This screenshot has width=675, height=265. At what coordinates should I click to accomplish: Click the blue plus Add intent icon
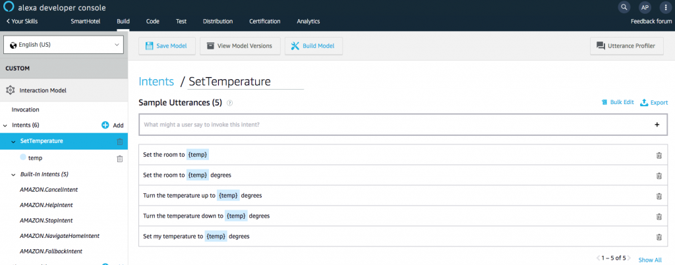(105, 125)
